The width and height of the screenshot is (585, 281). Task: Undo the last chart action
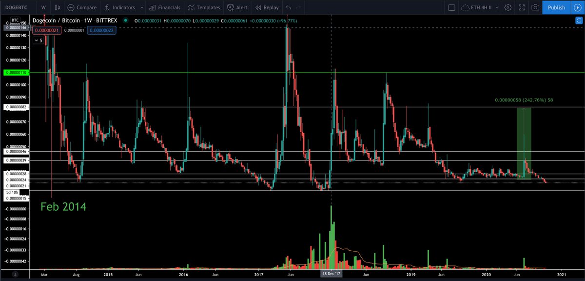point(289,7)
